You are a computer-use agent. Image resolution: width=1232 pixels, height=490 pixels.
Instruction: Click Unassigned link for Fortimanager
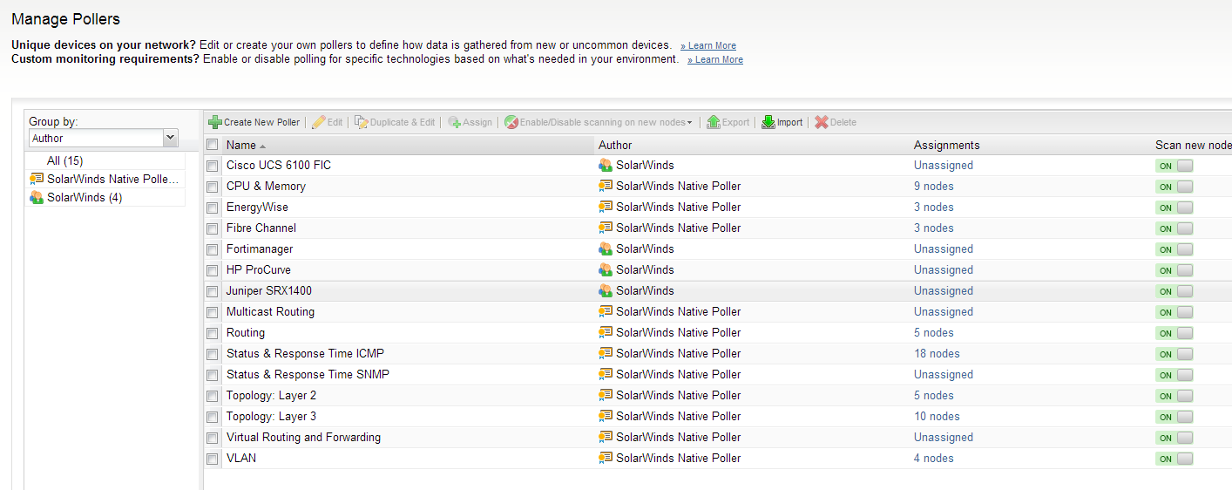pos(944,248)
